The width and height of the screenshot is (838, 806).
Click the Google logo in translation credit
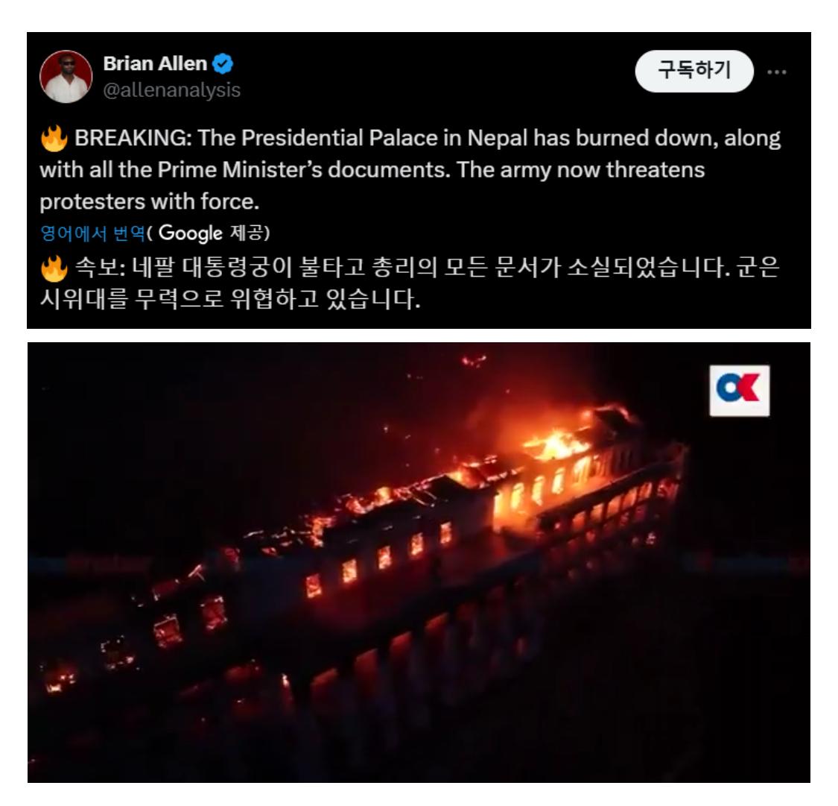pos(190,233)
